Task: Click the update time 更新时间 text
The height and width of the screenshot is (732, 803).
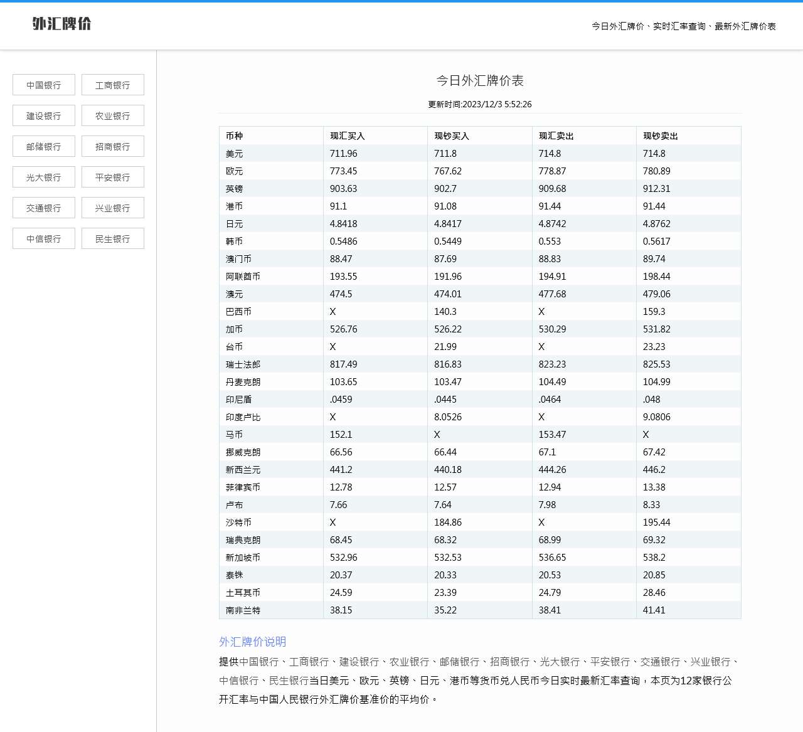Action: tap(479, 104)
